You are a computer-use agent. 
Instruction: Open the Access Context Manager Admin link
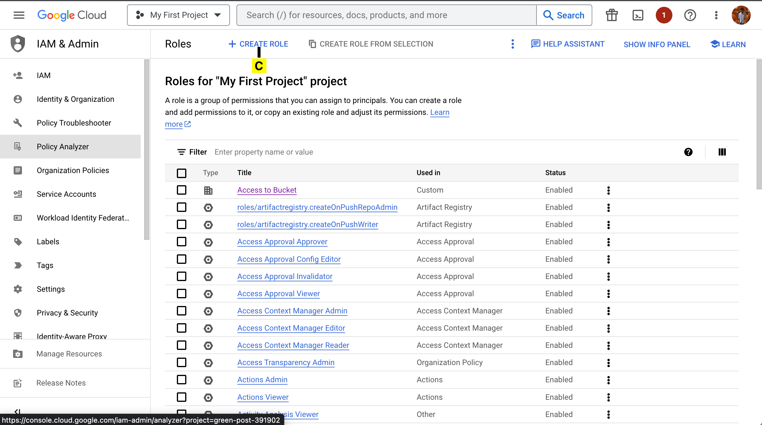[x=292, y=311]
